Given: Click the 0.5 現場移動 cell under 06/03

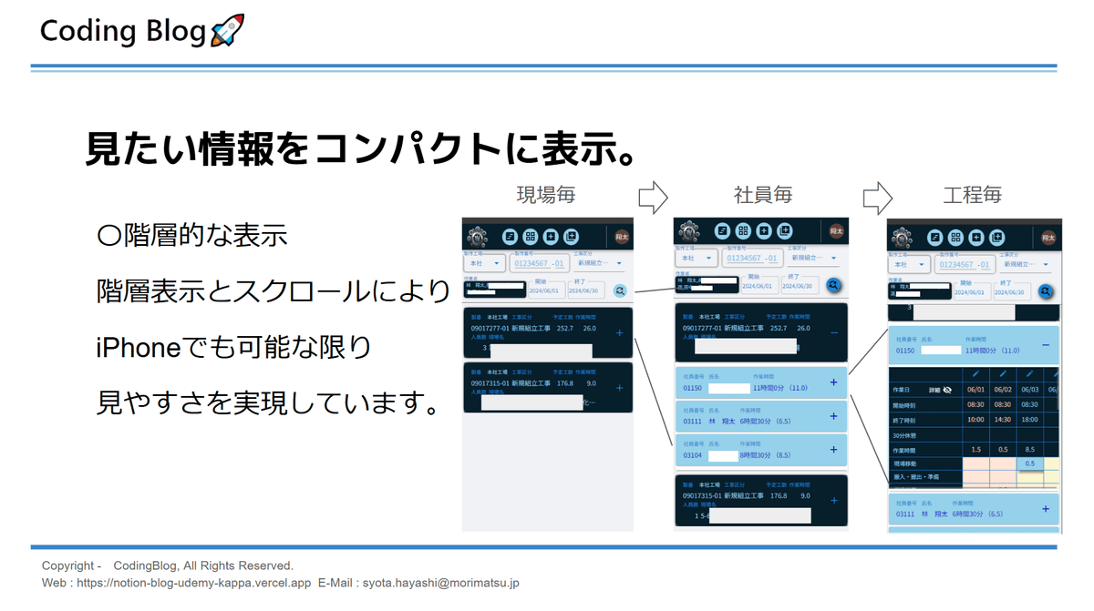Looking at the screenshot, I should click(x=1029, y=463).
